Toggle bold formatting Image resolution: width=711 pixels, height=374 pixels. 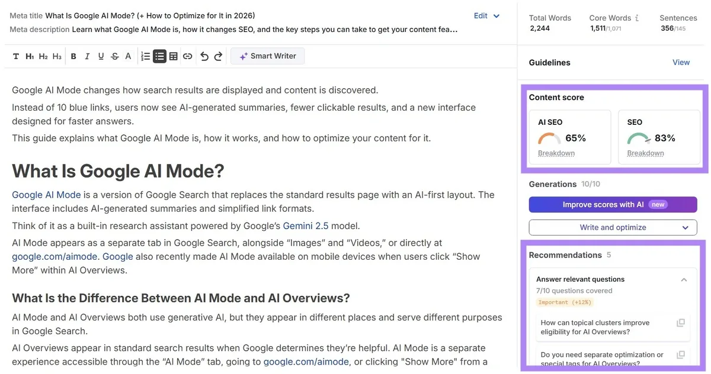[73, 56]
